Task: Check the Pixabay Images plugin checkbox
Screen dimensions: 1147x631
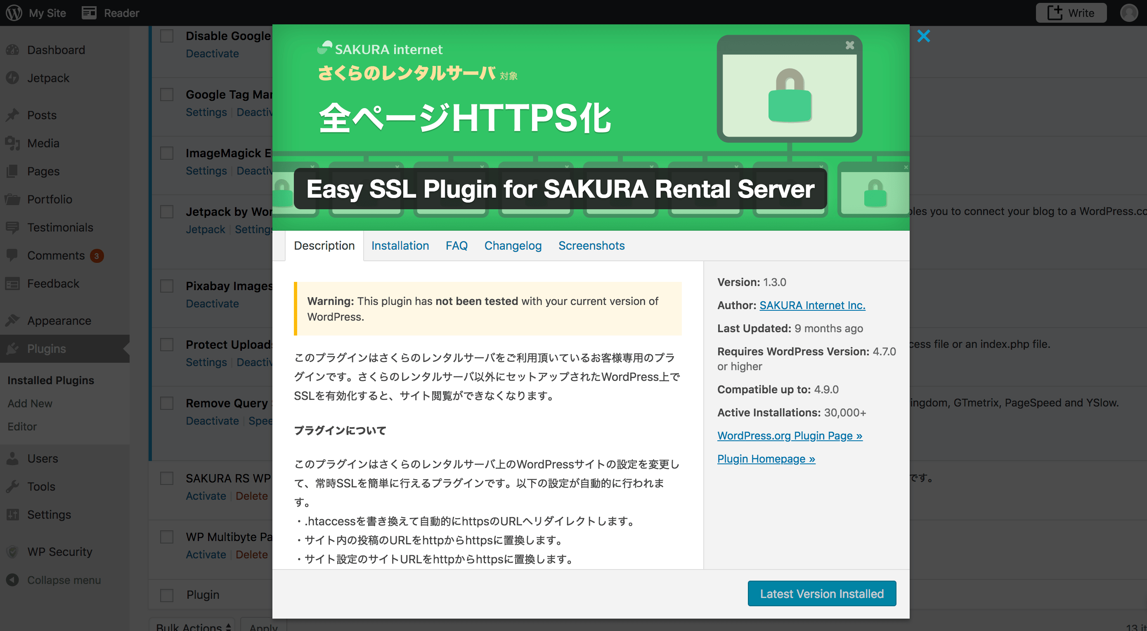Action: click(x=167, y=286)
